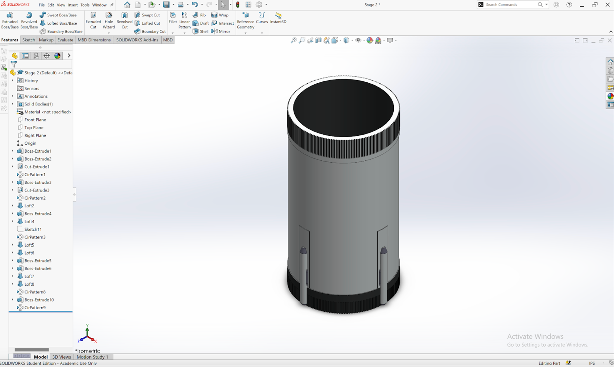Open the Tools menu
The image size is (614, 367).
[85, 5]
